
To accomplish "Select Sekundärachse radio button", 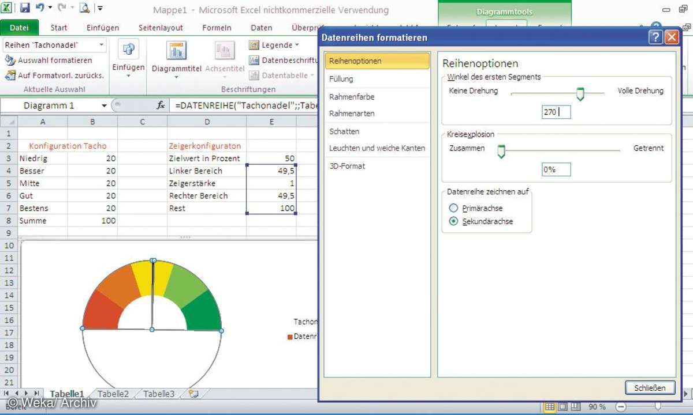I will (453, 221).
